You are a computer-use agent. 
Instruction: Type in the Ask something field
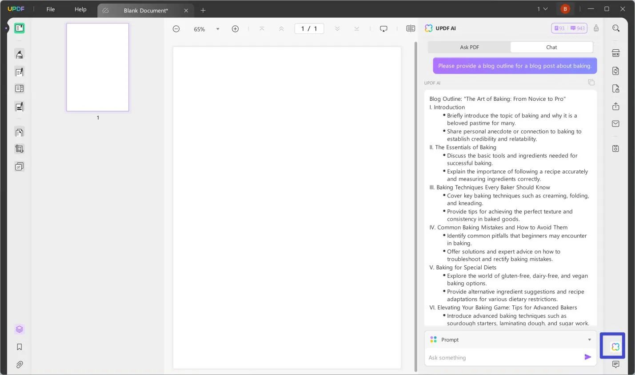[x=502, y=358]
